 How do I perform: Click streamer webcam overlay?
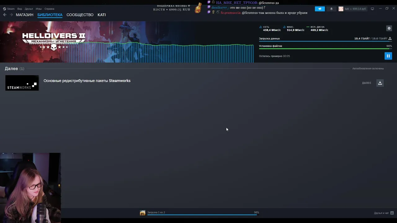tap(30, 188)
